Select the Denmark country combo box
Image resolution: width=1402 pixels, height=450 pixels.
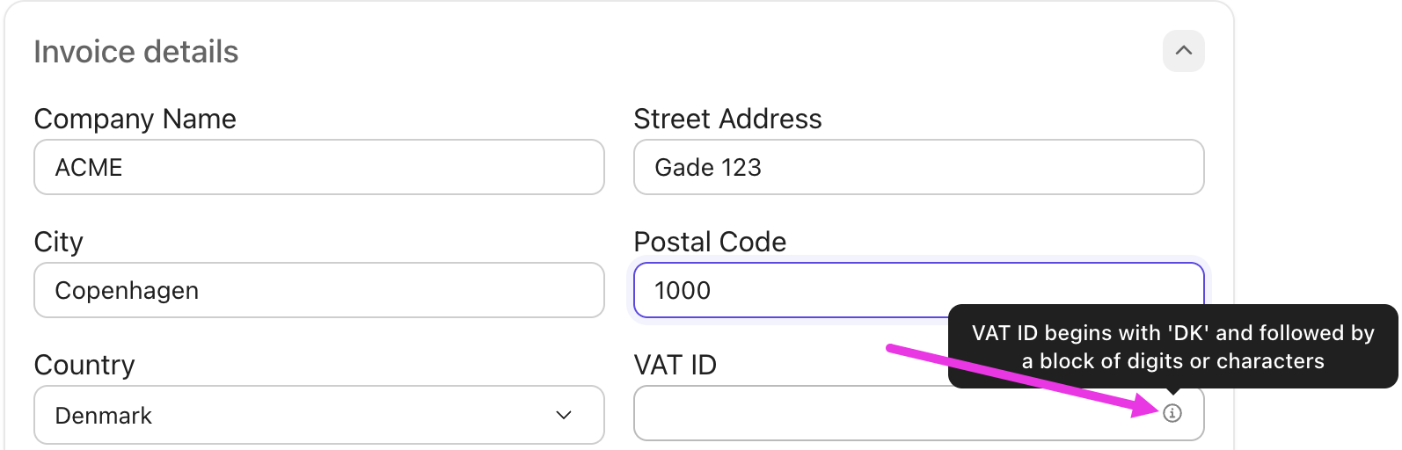pyautogui.click(x=318, y=415)
